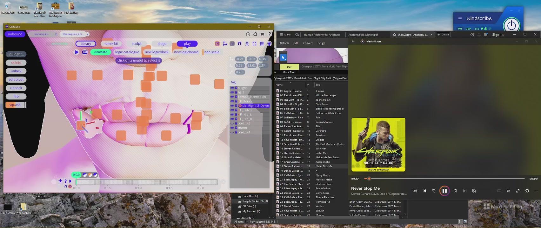The image size is (541, 228).
Task: Click the round play arrow left of animate
Action: (77, 52)
